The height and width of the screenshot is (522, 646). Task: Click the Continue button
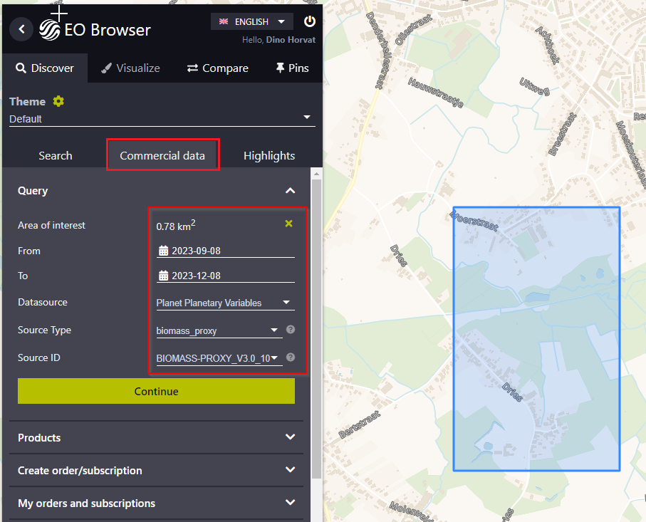point(156,391)
